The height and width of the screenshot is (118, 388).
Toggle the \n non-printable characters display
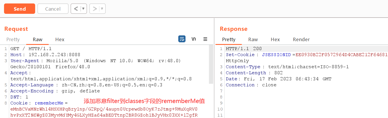[x=194, y=39]
